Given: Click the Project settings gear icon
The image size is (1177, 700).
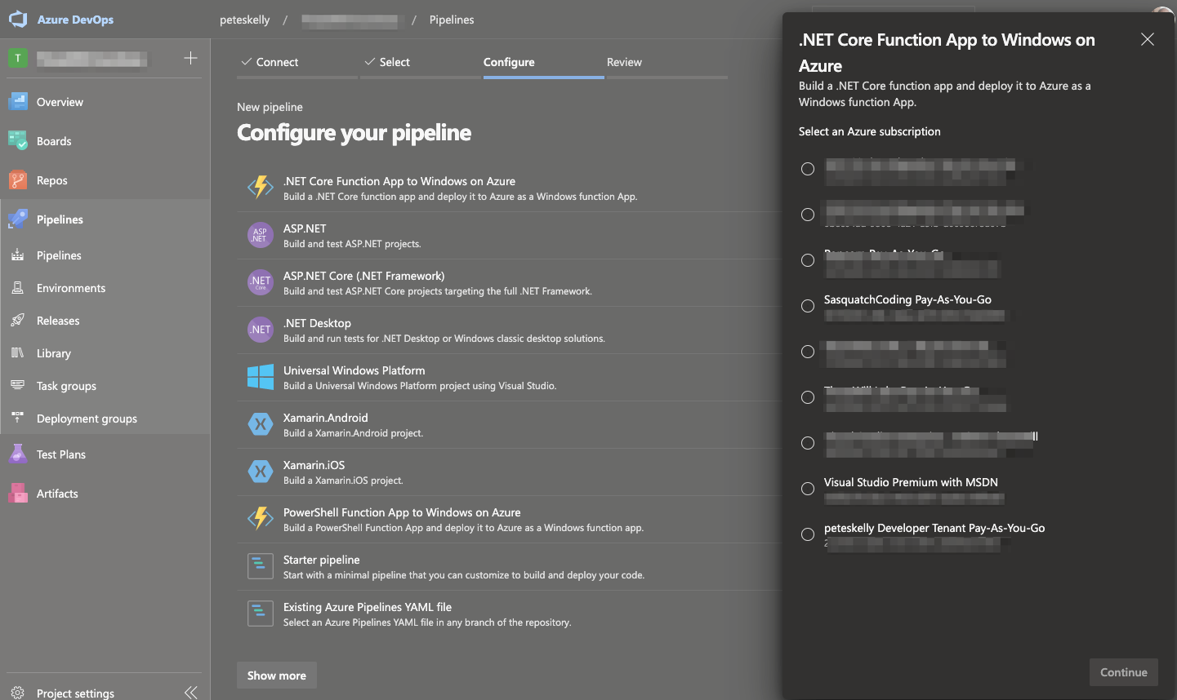Looking at the screenshot, I should click(18, 693).
